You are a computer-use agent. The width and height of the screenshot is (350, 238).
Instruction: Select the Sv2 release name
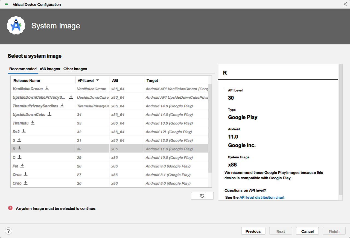click(x=16, y=132)
